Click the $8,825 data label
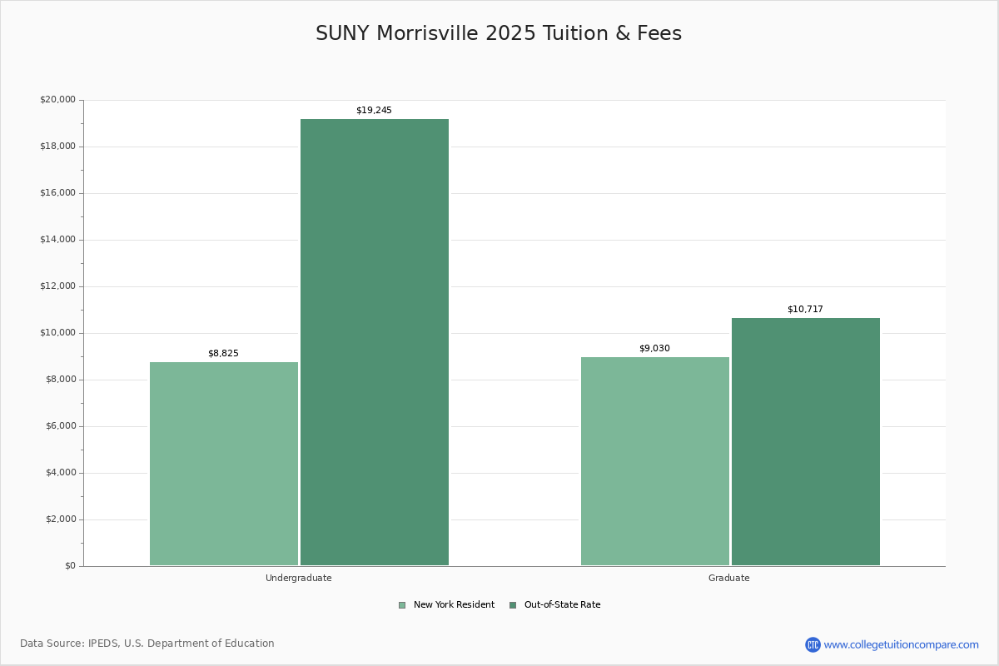 pos(223,352)
